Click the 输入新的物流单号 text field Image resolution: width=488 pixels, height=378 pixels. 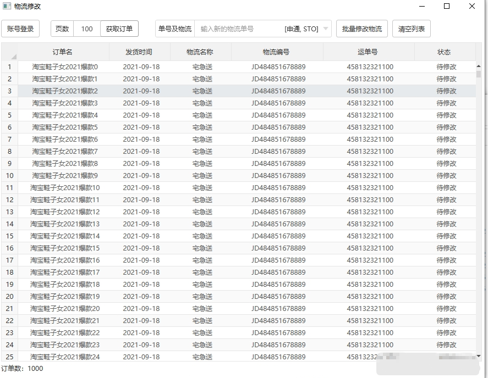coord(238,29)
